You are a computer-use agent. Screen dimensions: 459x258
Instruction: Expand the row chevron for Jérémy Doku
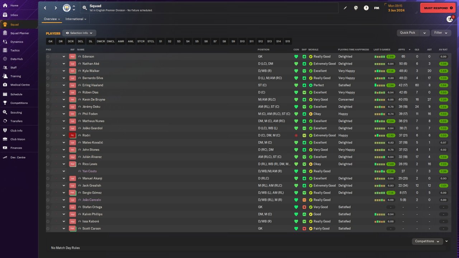[64, 107]
